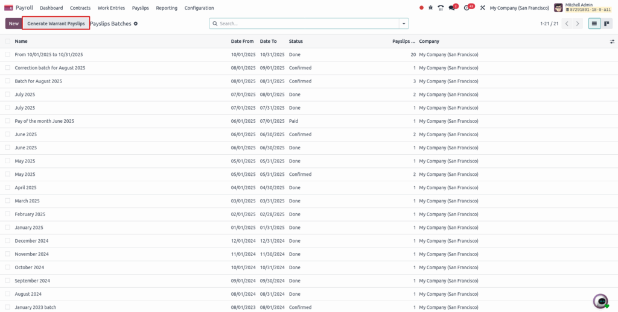Open the Payroll app home icon
This screenshot has width=618, height=312.
click(8, 8)
